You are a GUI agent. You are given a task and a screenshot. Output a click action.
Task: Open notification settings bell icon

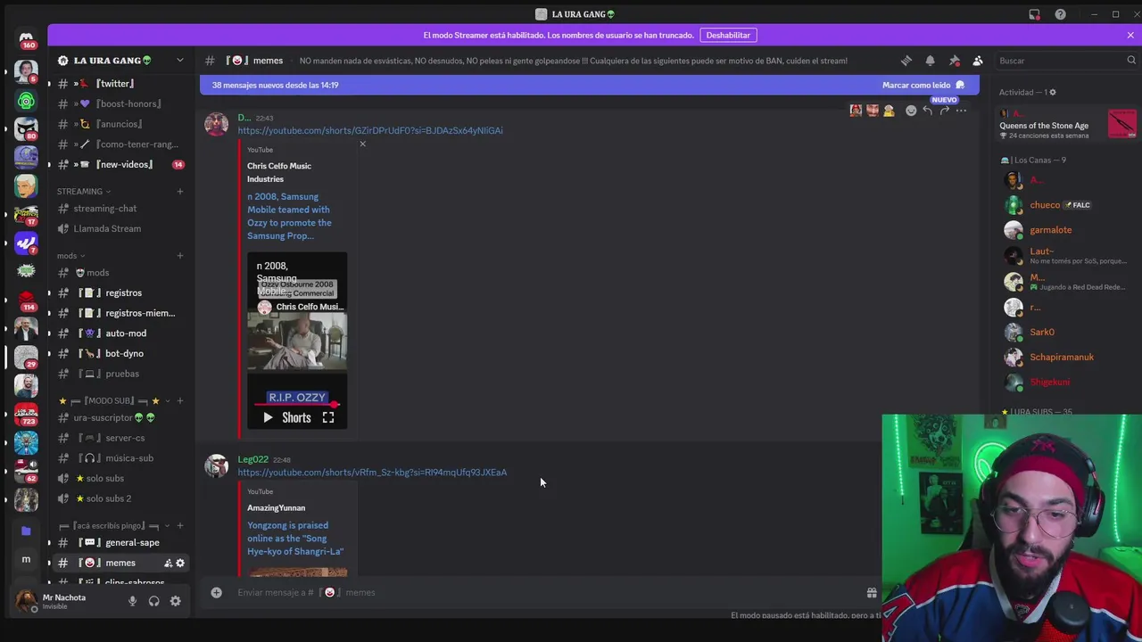coord(930,61)
